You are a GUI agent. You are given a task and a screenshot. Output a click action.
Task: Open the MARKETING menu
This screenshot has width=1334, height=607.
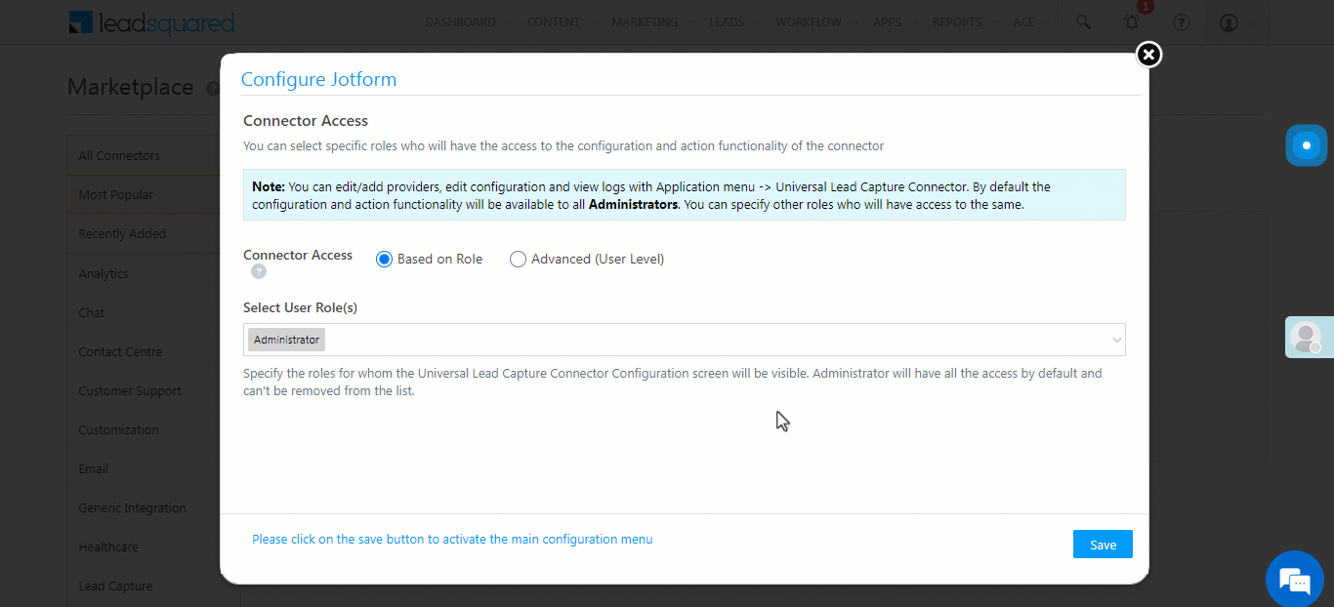pyautogui.click(x=645, y=21)
